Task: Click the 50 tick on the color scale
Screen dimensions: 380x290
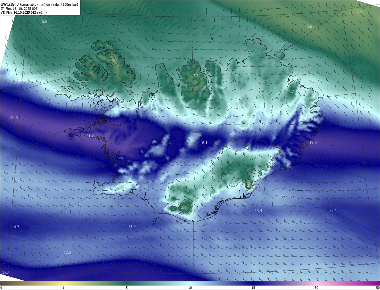Action: (x=378, y=288)
